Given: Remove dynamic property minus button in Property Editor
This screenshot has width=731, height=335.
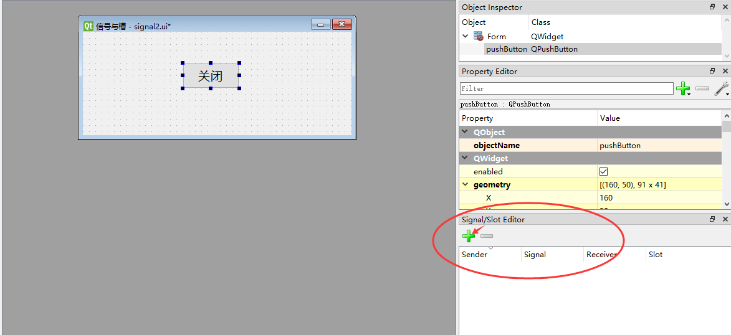Looking at the screenshot, I should 702,88.
